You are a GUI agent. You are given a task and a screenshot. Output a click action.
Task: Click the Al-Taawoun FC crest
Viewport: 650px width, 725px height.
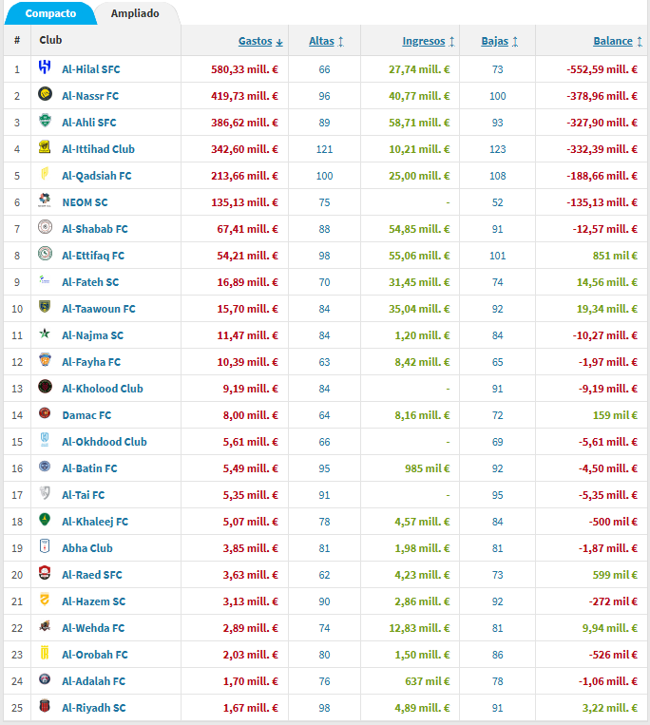pyautogui.click(x=45, y=307)
